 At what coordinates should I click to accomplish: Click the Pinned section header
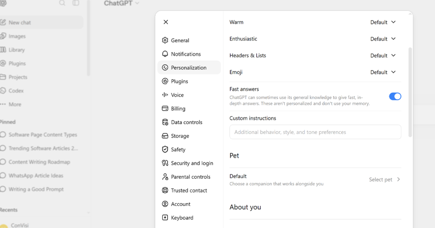click(x=8, y=122)
